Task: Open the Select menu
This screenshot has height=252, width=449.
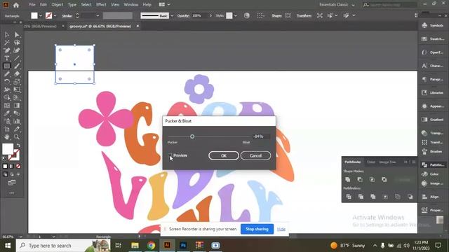Action: tap(86, 5)
